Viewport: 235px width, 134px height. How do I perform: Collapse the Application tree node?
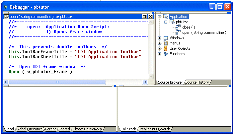159,17
